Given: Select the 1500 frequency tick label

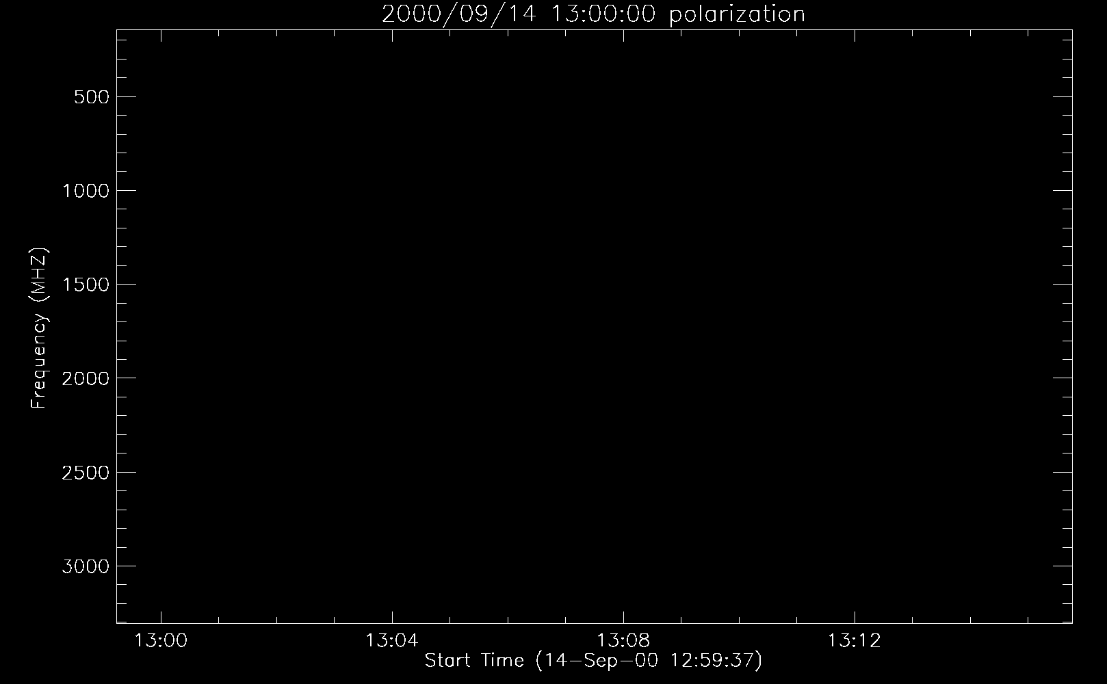Looking at the screenshot, I should [86, 285].
